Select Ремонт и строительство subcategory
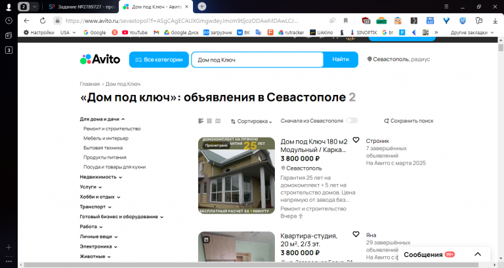This screenshot has height=268, width=504. [x=112, y=128]
